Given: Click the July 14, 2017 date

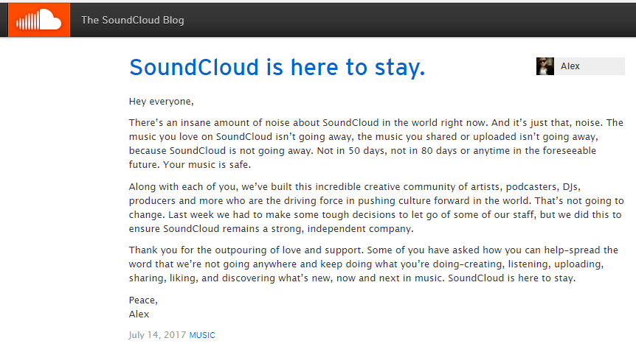Looking at the screenshot, I should tap(157, 335).
